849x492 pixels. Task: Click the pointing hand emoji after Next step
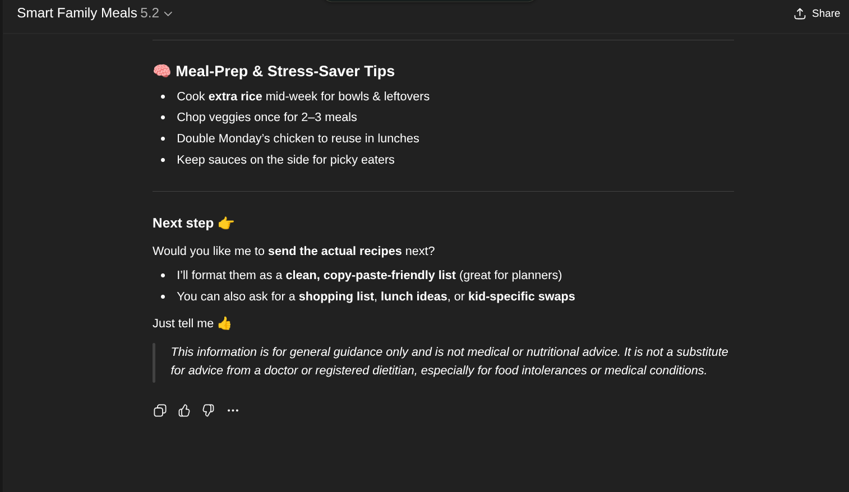[226, 223]
